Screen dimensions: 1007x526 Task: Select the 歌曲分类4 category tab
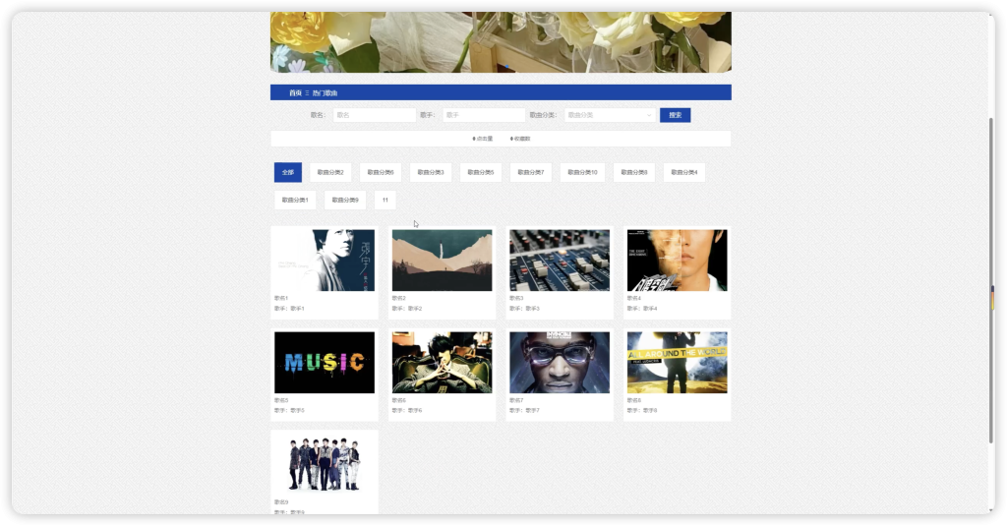(x=684, y=172)
